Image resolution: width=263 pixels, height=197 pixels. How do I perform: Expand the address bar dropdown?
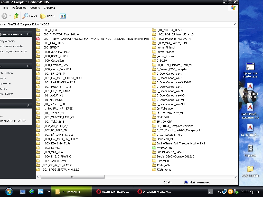234,24
